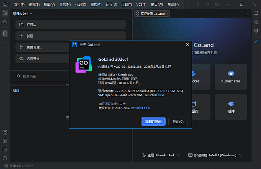
Task: Open the 开源软件 link
Action: point(108,104)
